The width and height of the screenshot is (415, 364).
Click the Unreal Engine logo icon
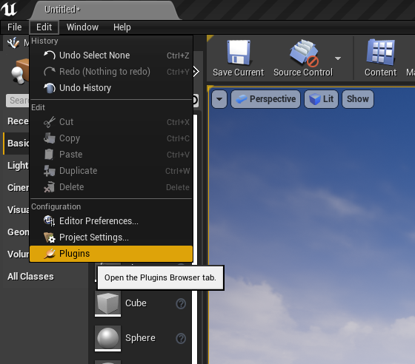click(9, 9)
